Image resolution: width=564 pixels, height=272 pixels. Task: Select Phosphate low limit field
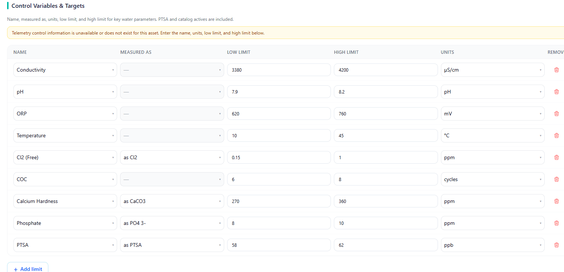tap(279, 223)
